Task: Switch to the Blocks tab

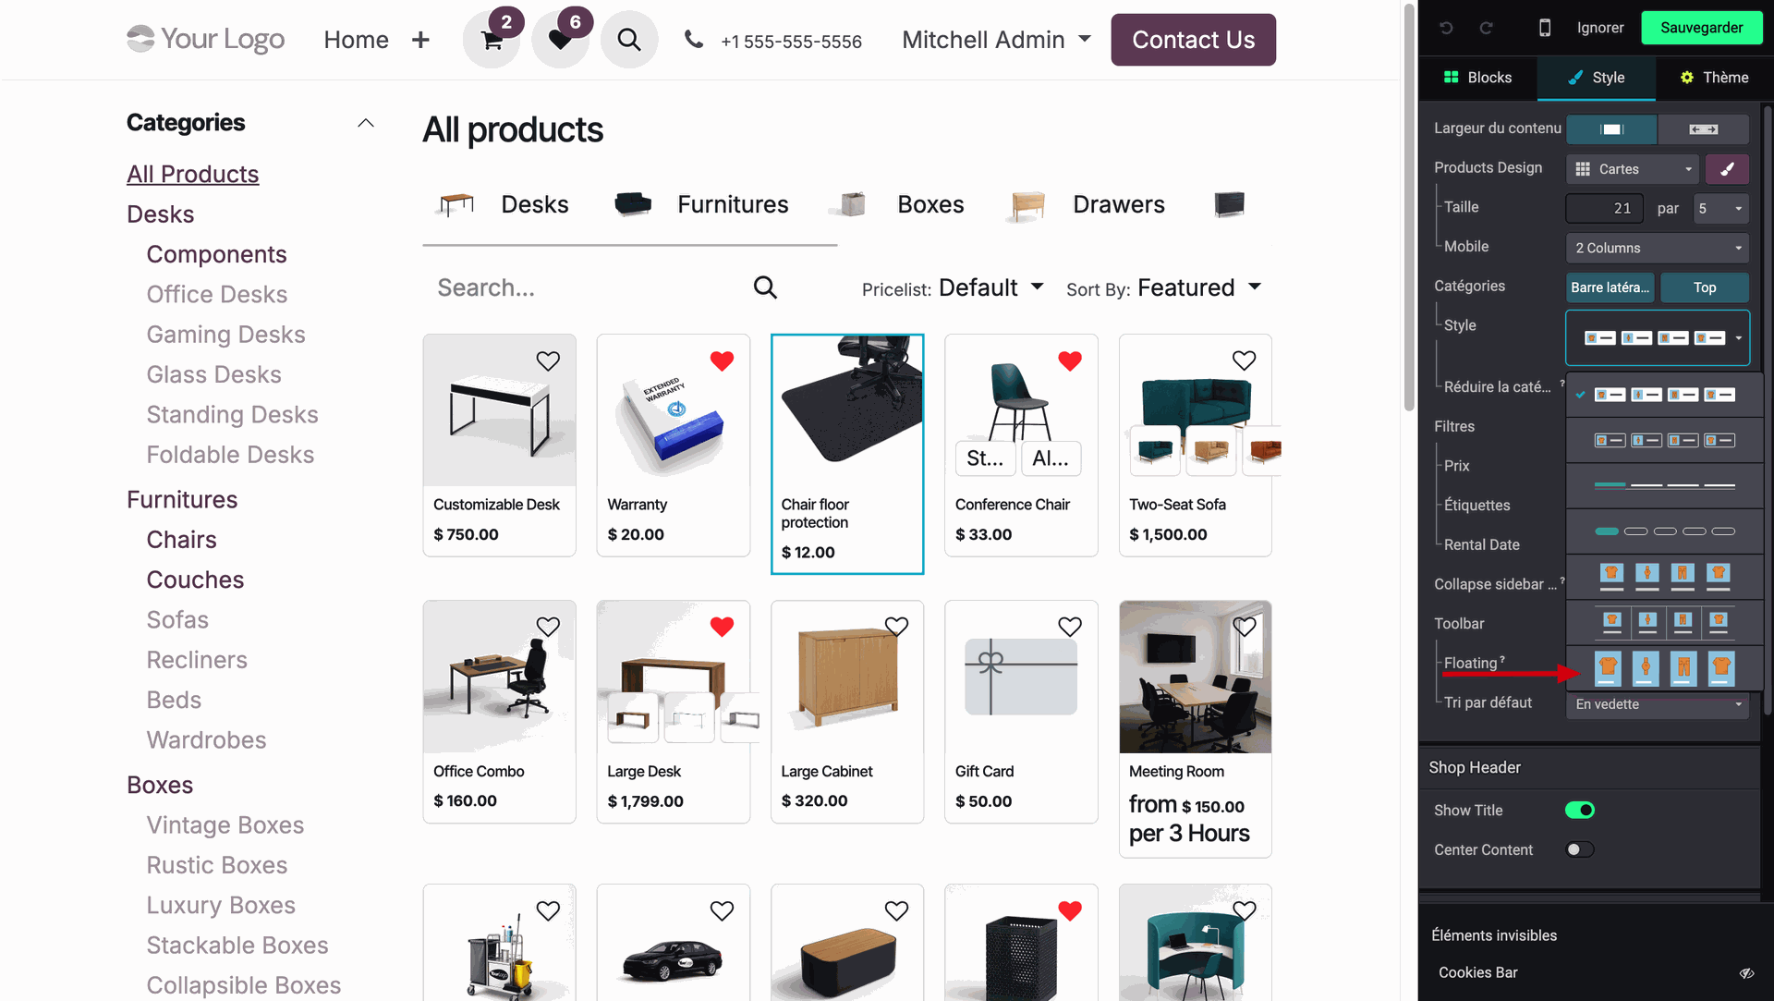Action: (1478, 78)
